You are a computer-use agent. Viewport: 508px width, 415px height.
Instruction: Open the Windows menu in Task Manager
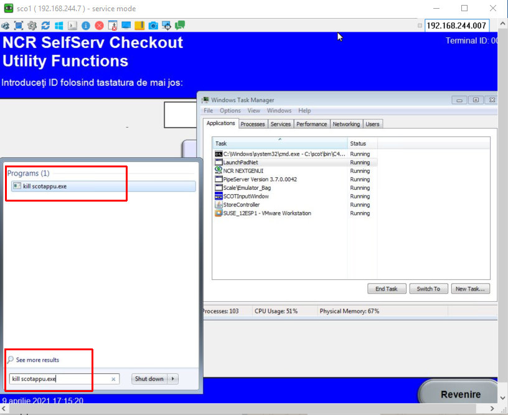pos(279,110)
